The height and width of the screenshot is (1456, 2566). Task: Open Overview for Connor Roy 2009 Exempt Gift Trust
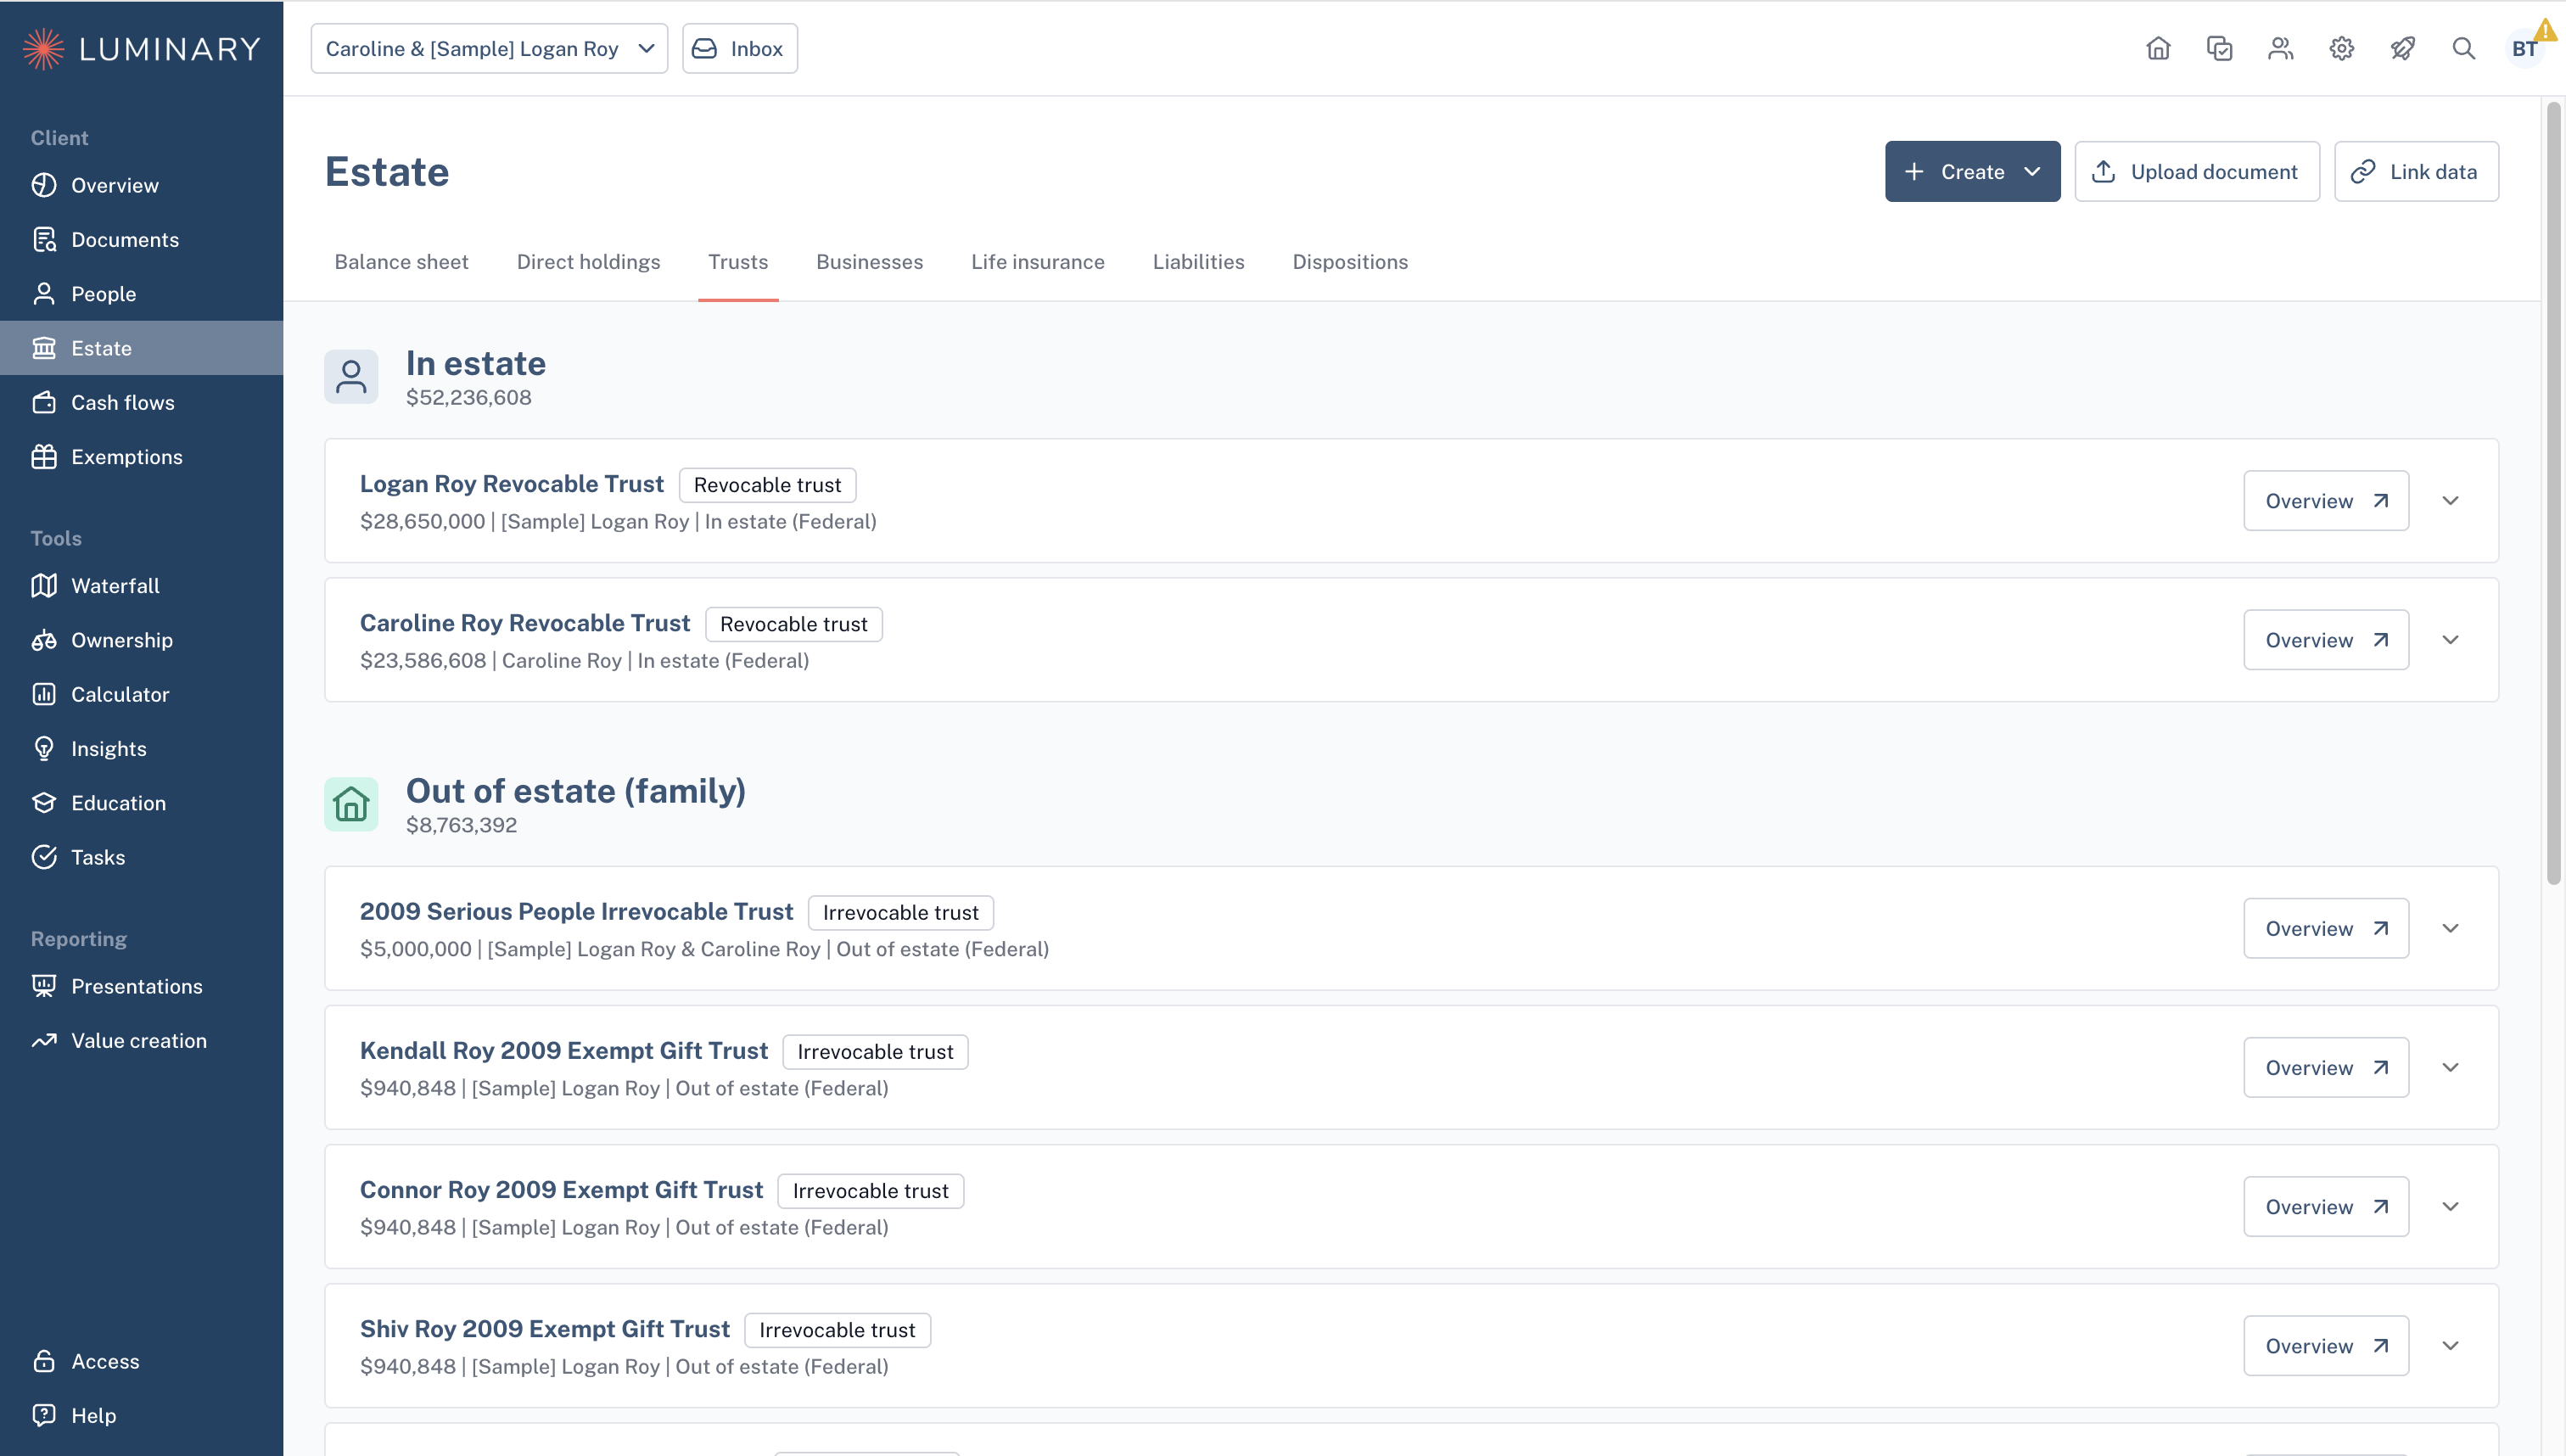[x=2326, y=1206]
